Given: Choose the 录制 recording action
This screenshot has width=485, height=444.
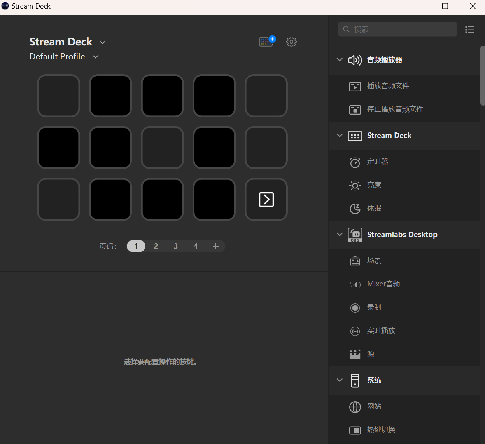Looking at the screenshot, I should coord(374,307).
